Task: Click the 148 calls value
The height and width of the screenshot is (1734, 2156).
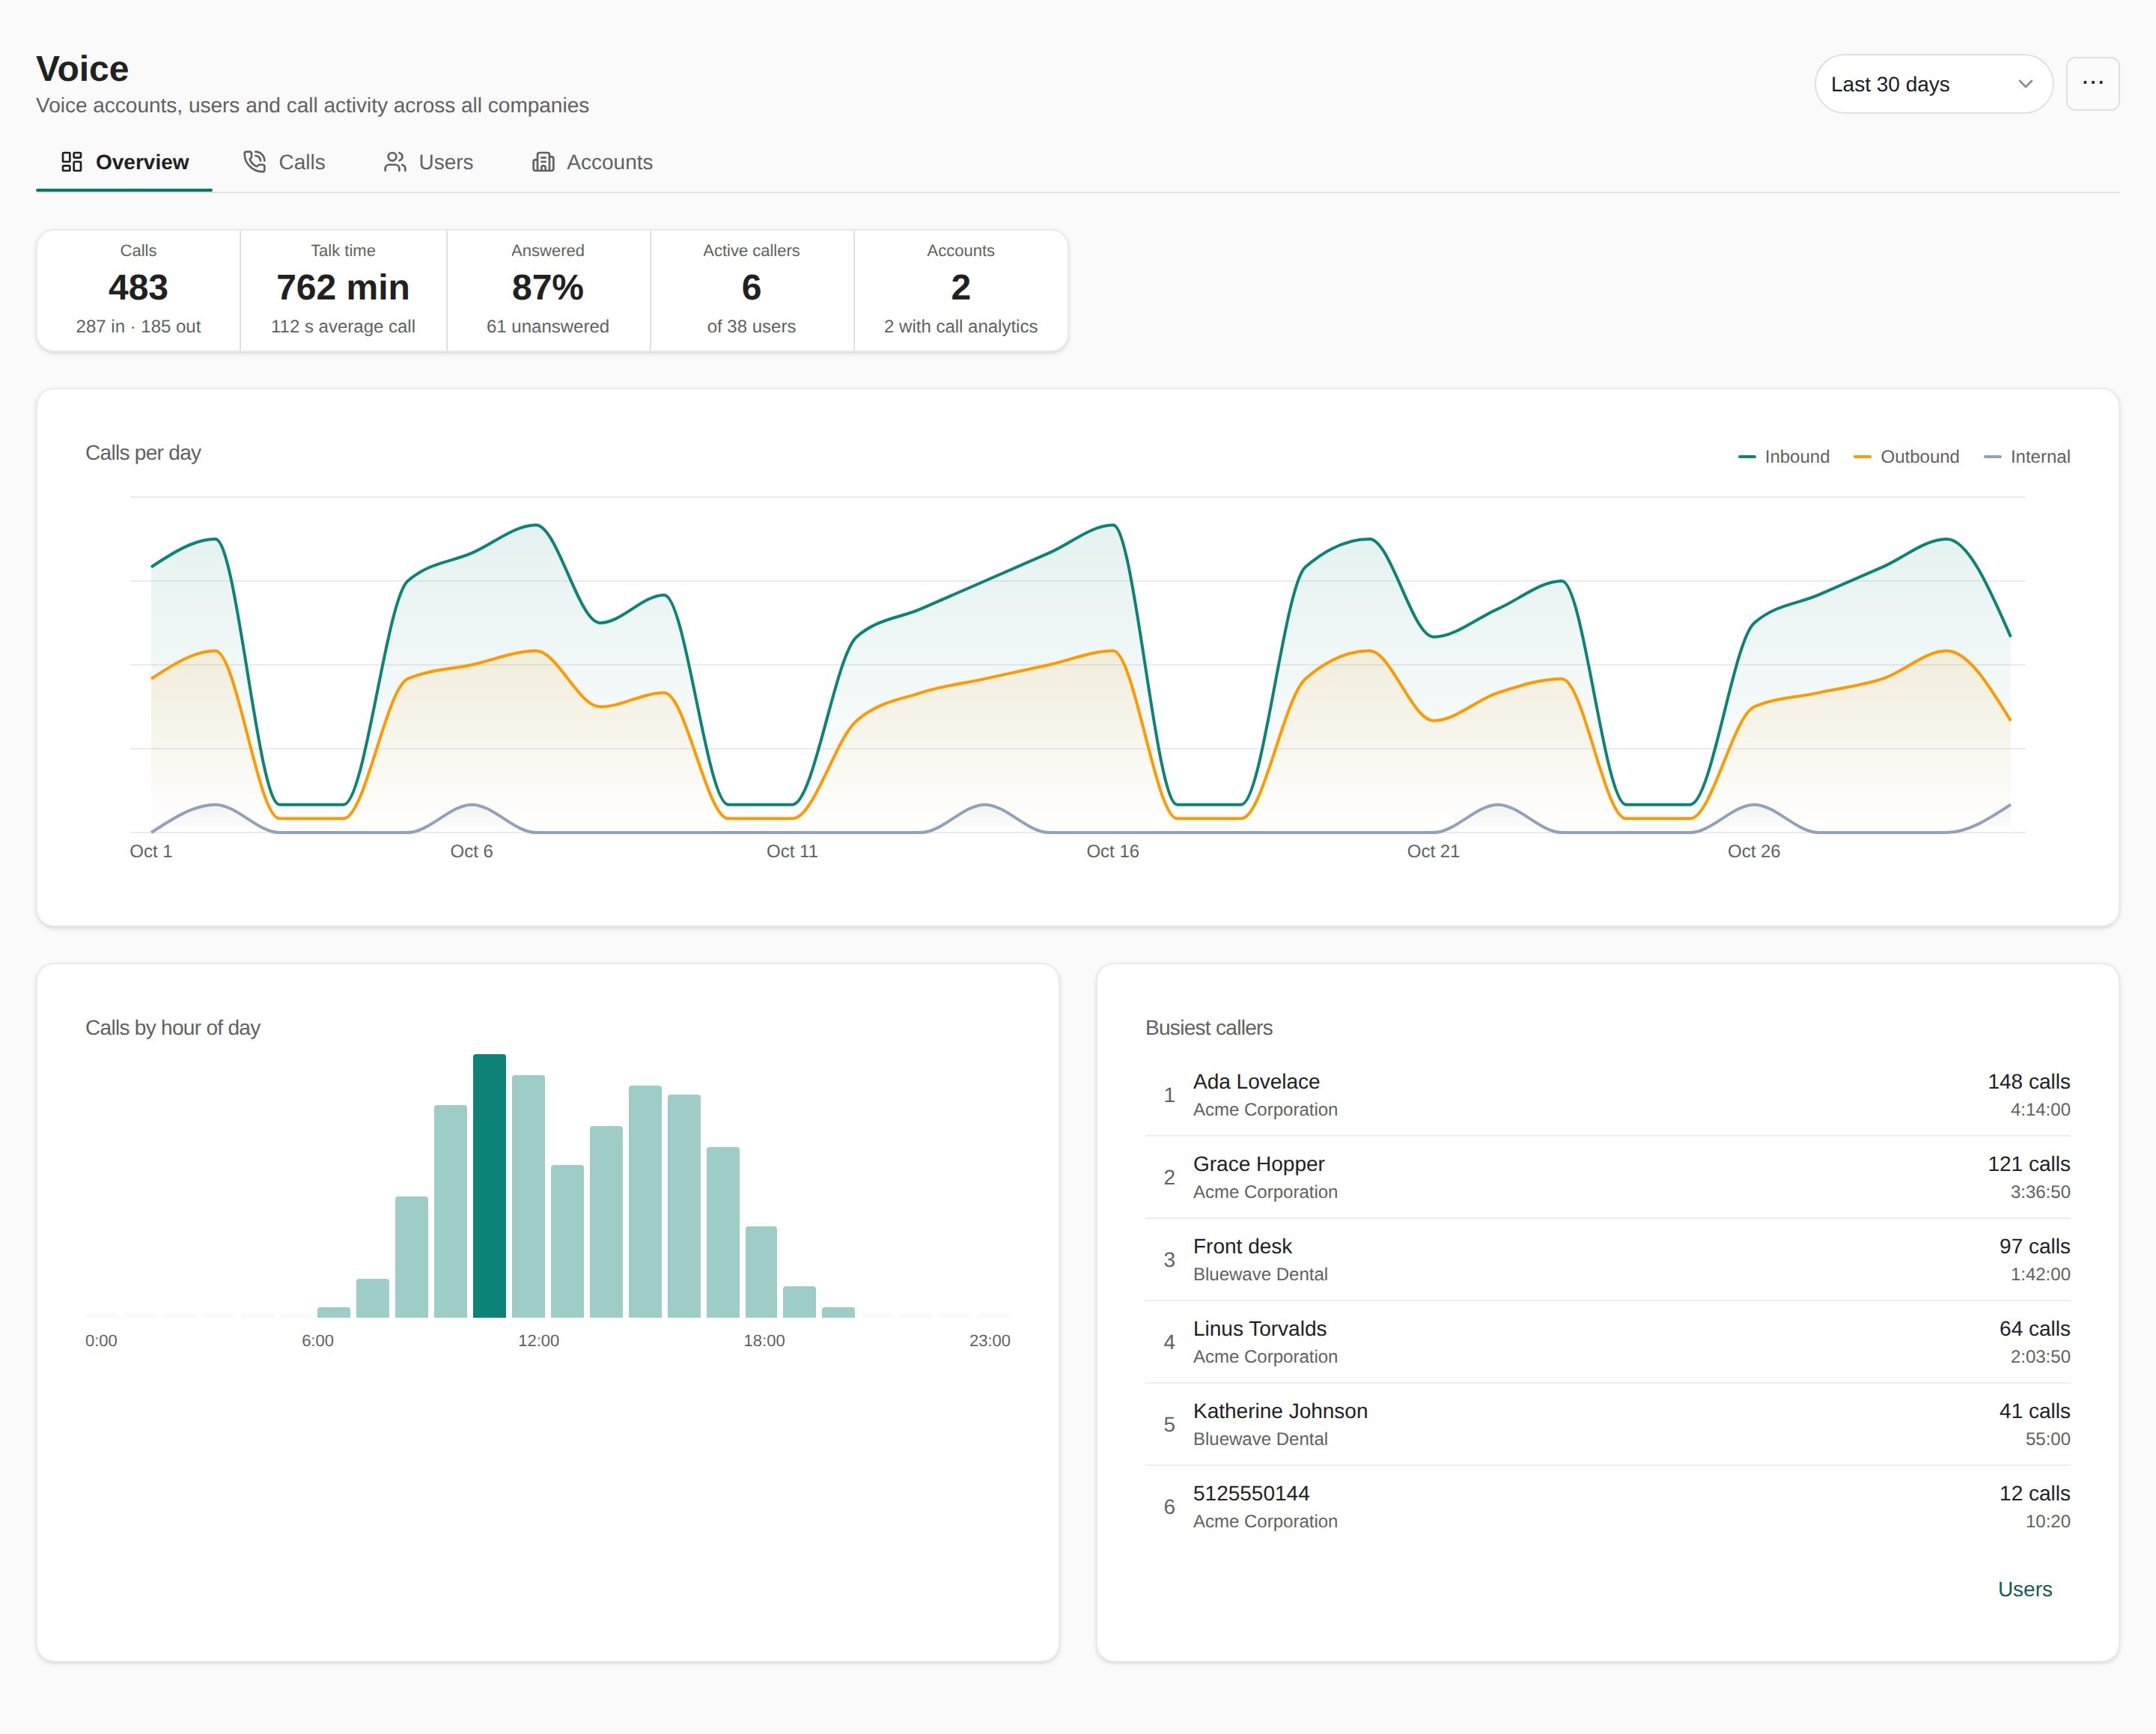Action: [x=2028, y=1082]
